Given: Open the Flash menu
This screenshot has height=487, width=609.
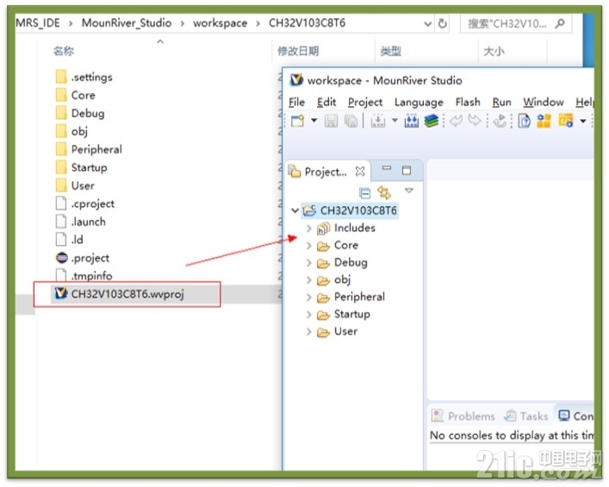Looking at the screenshot, I should pyautogui.click(x=468, y=103).
